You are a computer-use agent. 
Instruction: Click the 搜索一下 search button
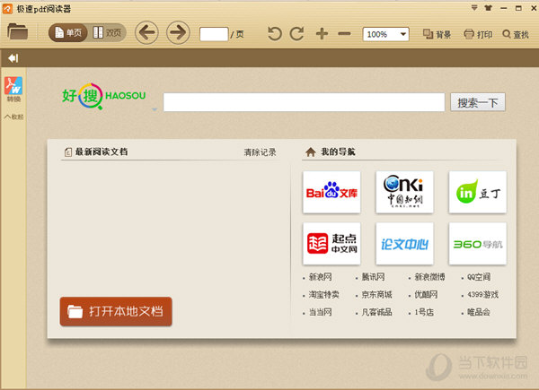478,102
